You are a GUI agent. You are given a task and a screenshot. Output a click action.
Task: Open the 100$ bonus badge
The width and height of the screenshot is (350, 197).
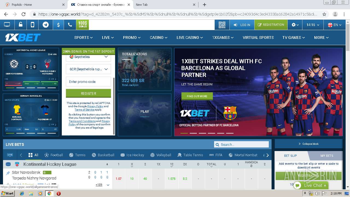click(83, 25)
